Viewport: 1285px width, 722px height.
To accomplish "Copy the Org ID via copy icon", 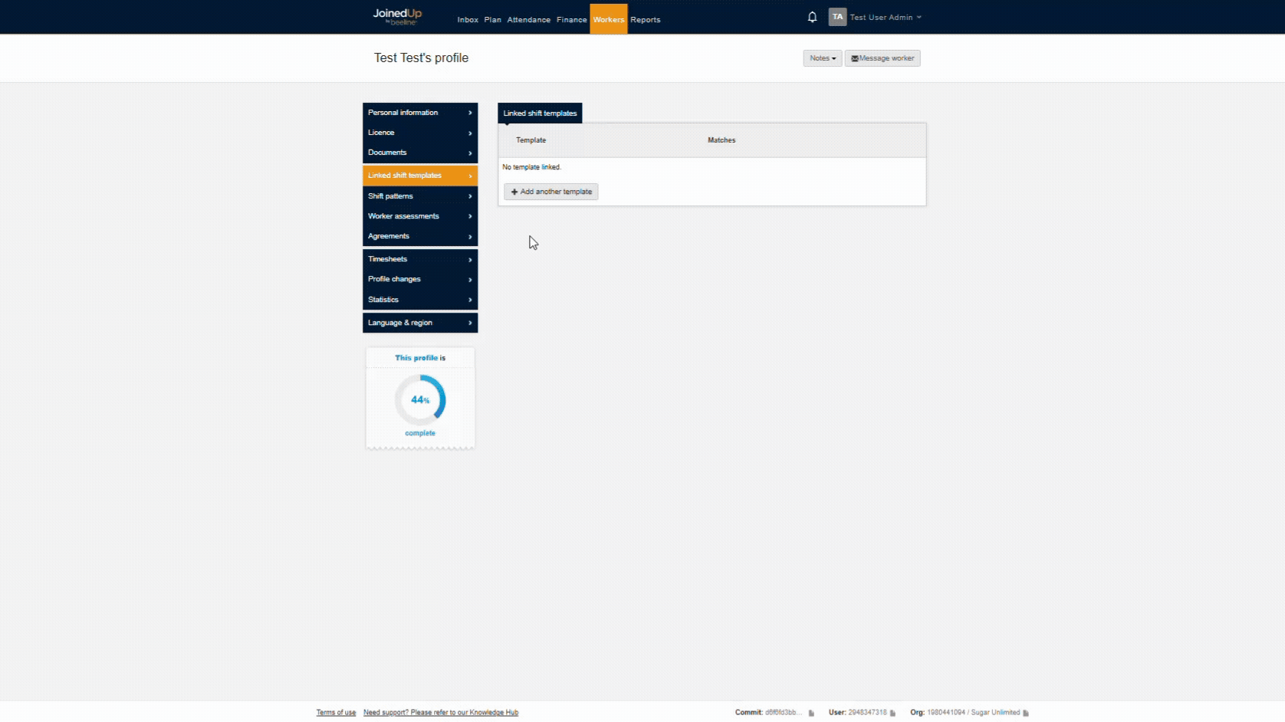I will tap(1026, 713).
